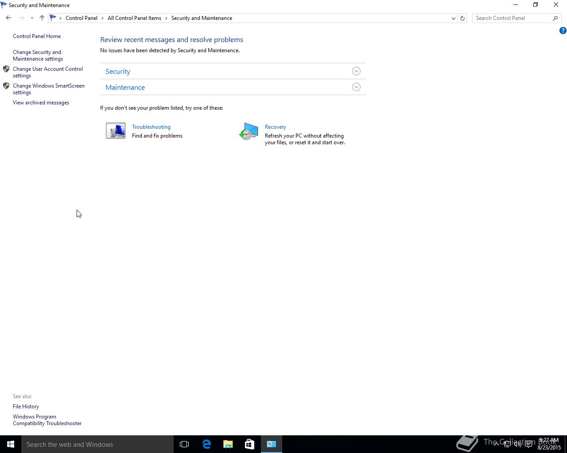Viewport: 567px width, 453px height.
Task: Select the Control Panel taskbar button
Action: click(x=272, y=444)
